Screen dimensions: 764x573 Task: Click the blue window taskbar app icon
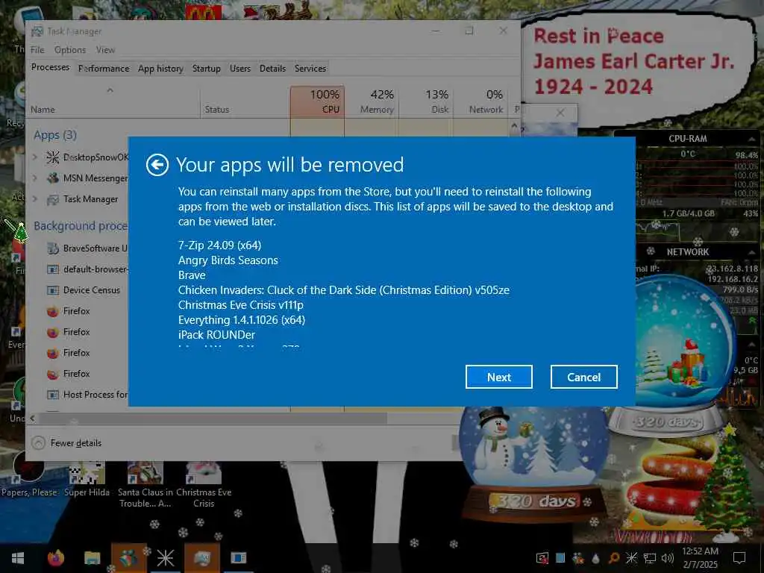(238, 558)
